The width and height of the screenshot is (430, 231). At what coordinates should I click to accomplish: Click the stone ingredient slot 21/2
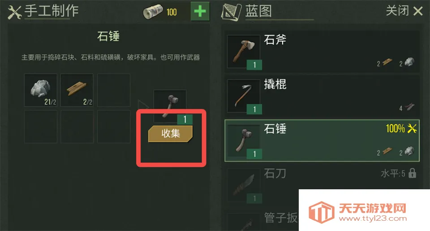41,90
